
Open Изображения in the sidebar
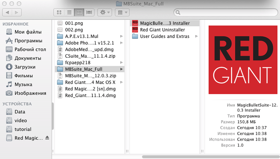(x=26, y=93)
